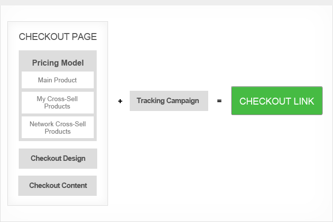This screenshot has height=222, width=333.
Task: Open the Checkout Design block
Action: (58, 158)
